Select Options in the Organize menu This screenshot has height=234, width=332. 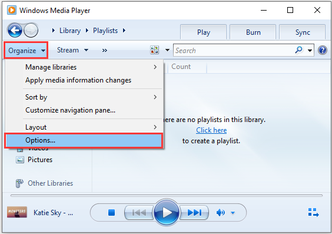[x=84, y=140]
